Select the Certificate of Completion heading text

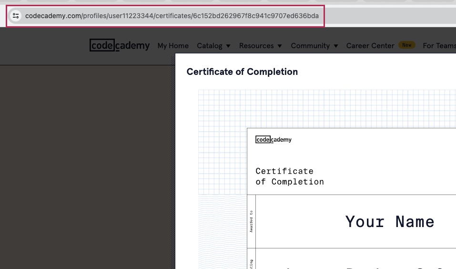coord(242,72)
